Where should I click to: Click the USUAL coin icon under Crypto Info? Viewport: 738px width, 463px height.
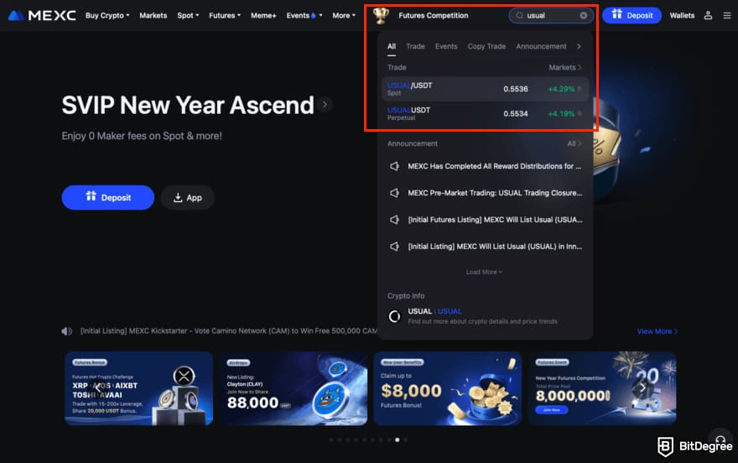(x=394, y=316)
